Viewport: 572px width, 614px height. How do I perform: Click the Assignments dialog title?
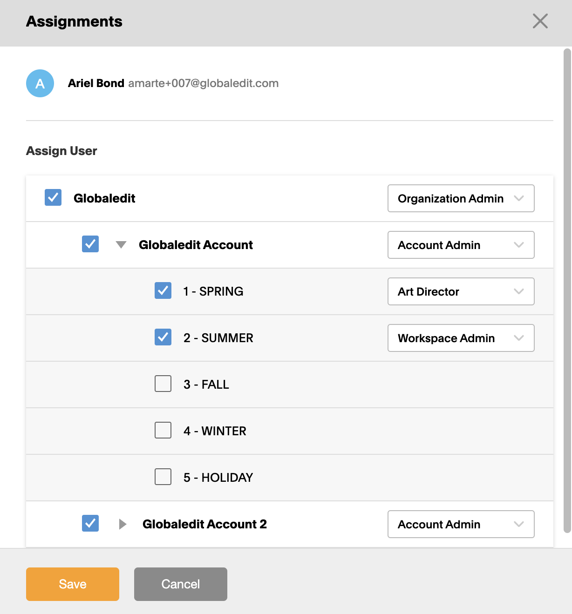click(74, 21)
